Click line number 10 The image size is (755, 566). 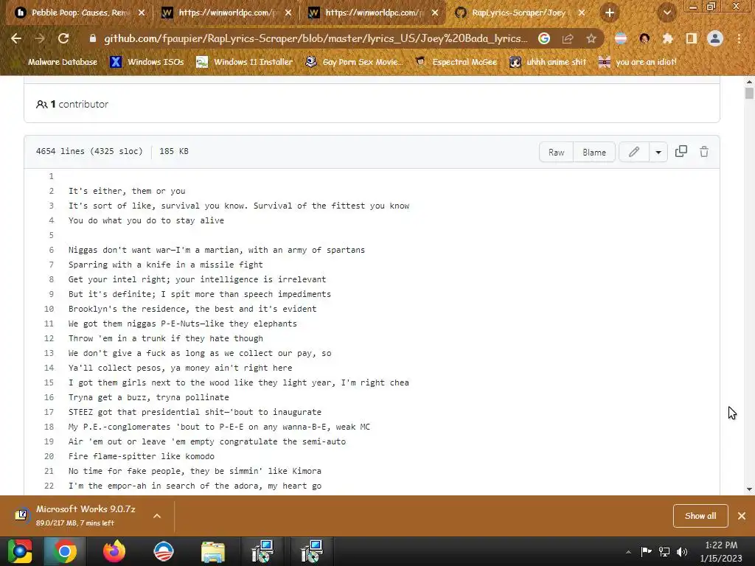tap(49, 309)
